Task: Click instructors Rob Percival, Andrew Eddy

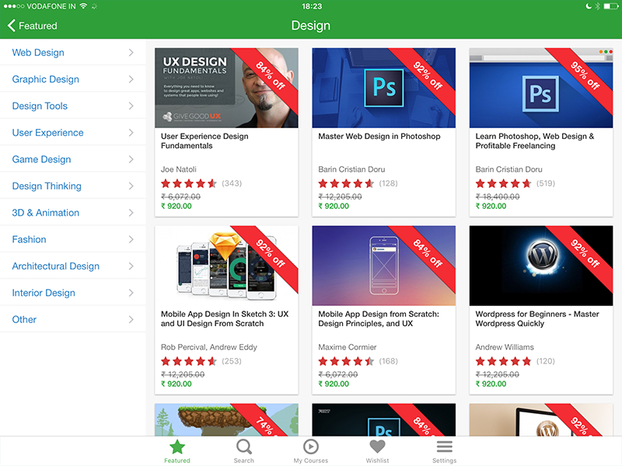Action: [x=209, y=347]
